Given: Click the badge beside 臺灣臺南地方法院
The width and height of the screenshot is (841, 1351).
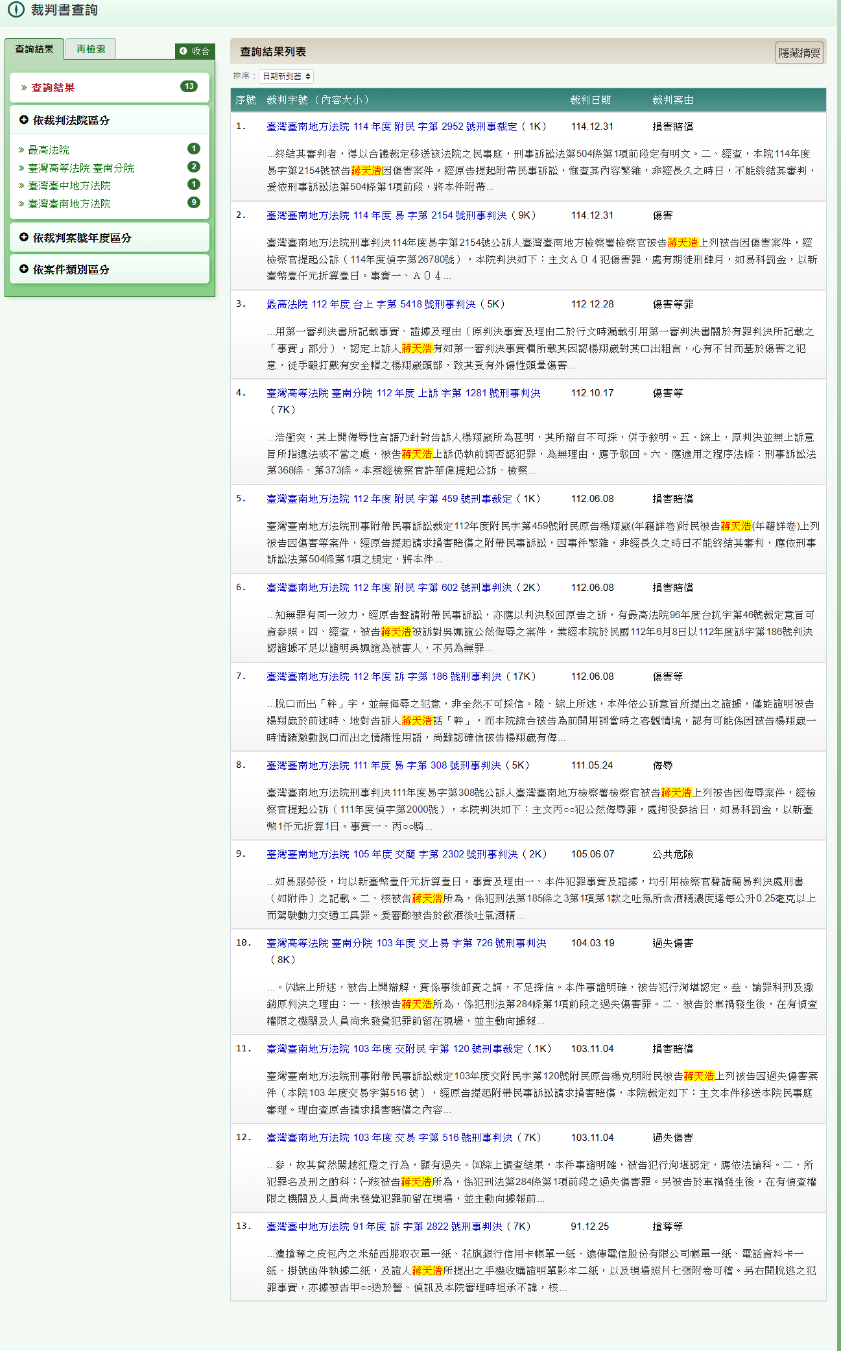Looking at the screenshot, I should (193, 202).
